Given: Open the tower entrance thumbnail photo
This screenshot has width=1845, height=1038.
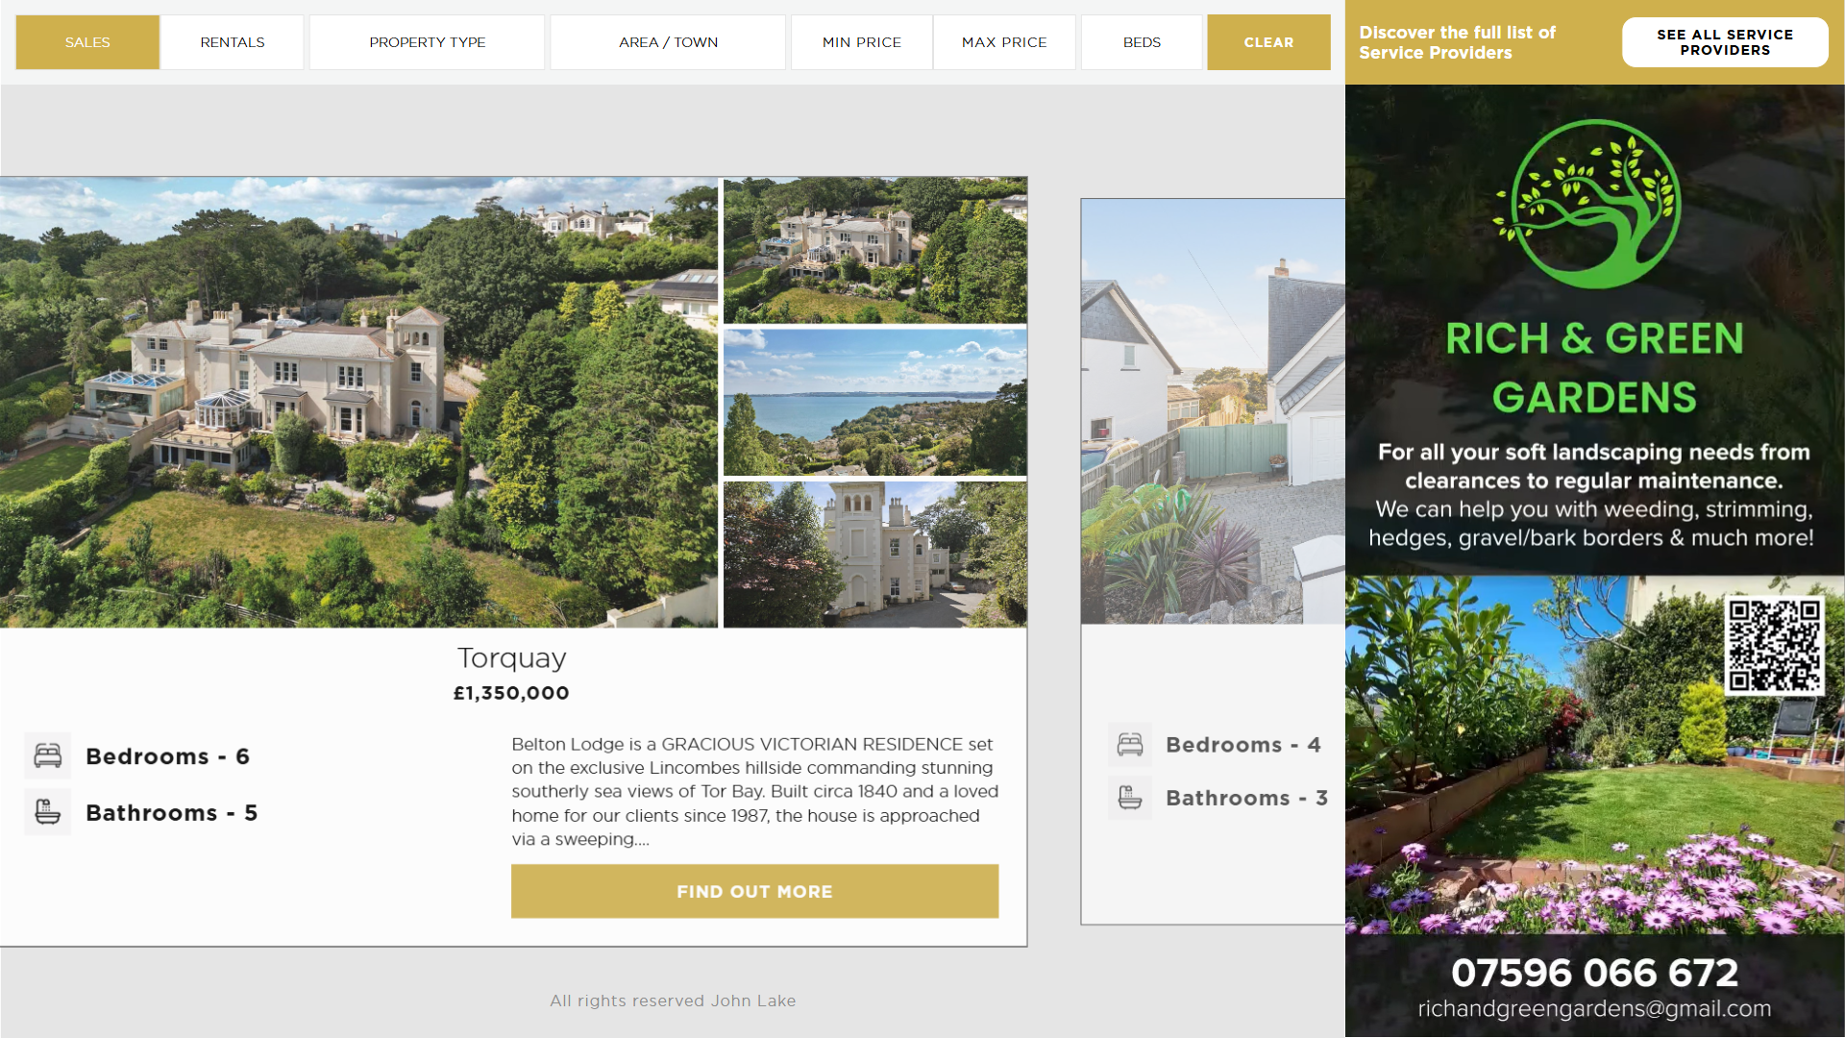Looking at the screenshot, I should pyautogui.click(x=874, y=555).
